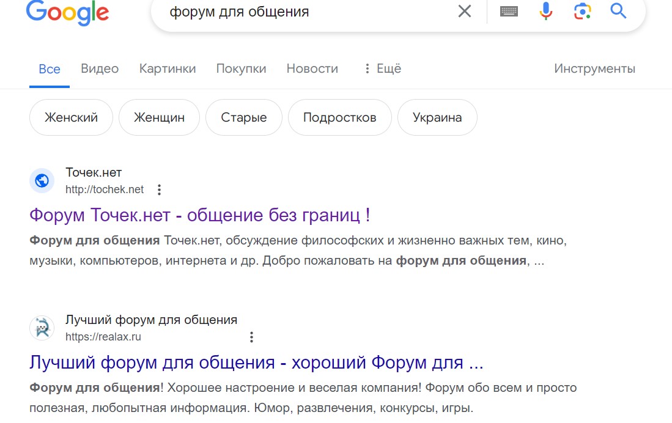Image resolution: width=672 pixels, height=423 pixels.
Task: Start voice search with microphone icon
Action: click(x=545, y=11)
